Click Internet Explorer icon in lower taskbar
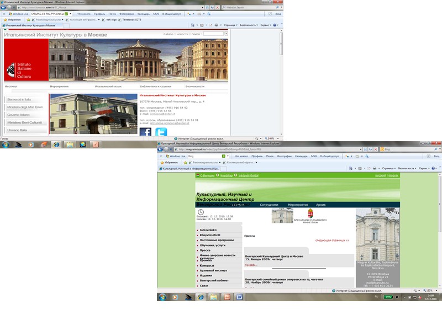442x331 pixels. [x=201, y=297]
